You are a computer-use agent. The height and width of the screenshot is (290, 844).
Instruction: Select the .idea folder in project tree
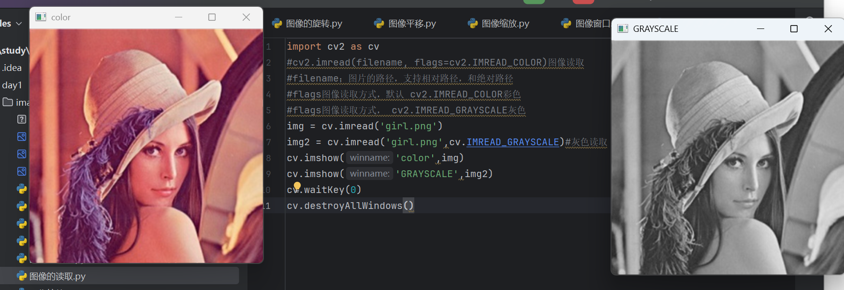coord(12,68)
